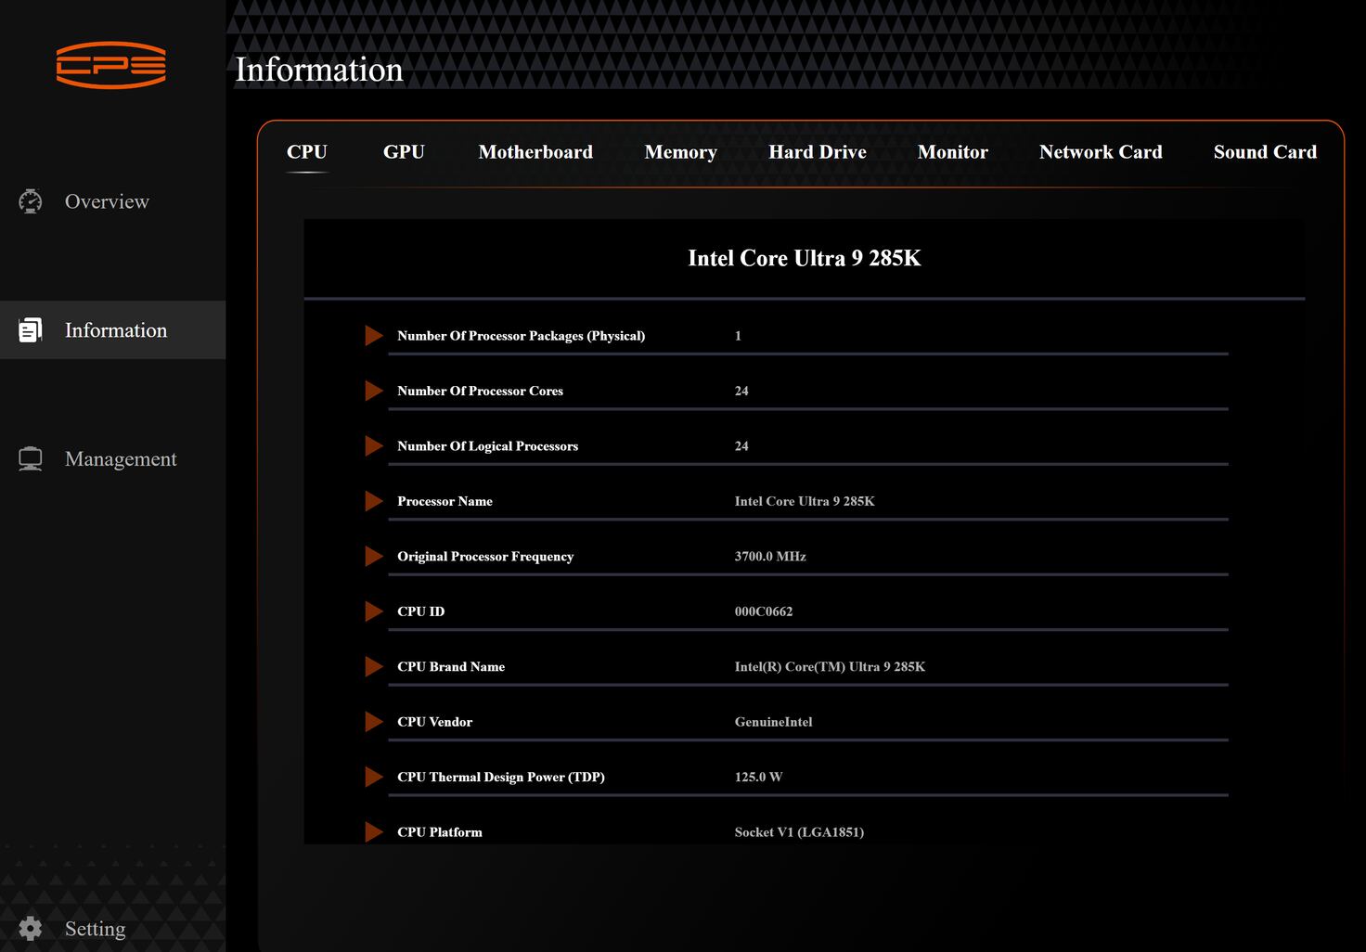This screenshot has height=952, width=1366.
Task: Switch to the Sound Card tab
Action: (x=1265, y=152)
